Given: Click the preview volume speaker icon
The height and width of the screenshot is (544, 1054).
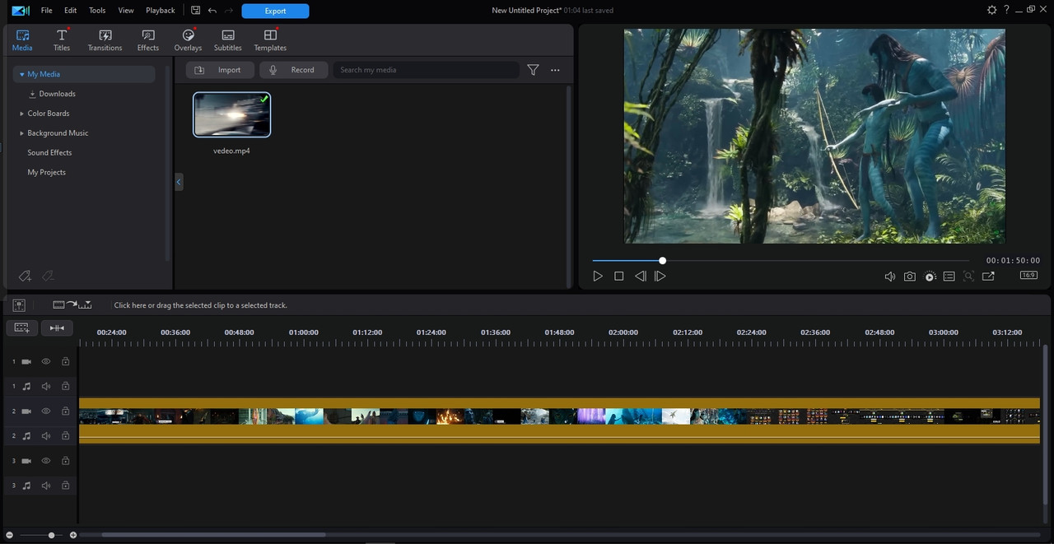Looking at the screenshot, I should point(889,277).
